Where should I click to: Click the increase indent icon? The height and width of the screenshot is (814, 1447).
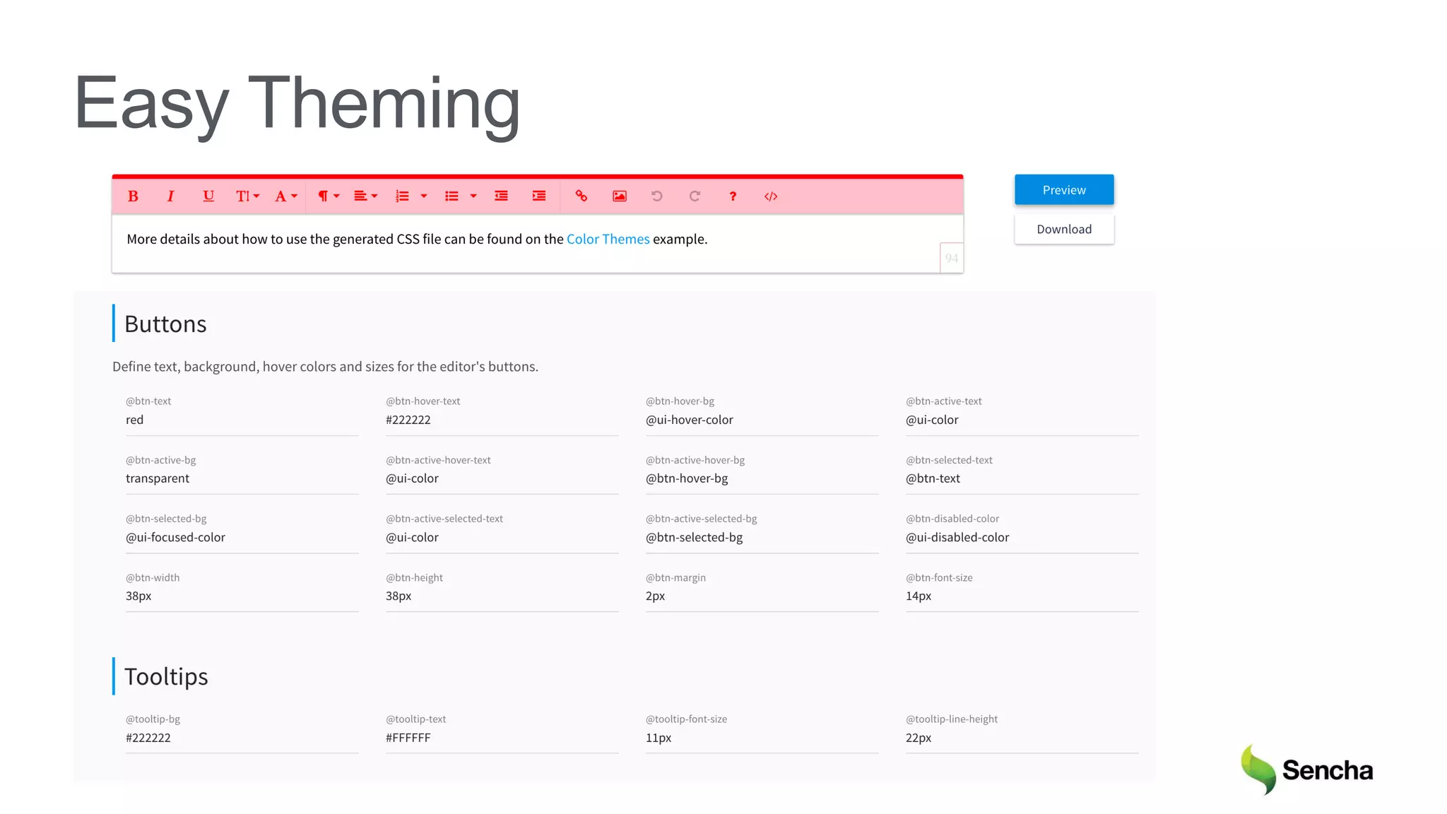539,196
